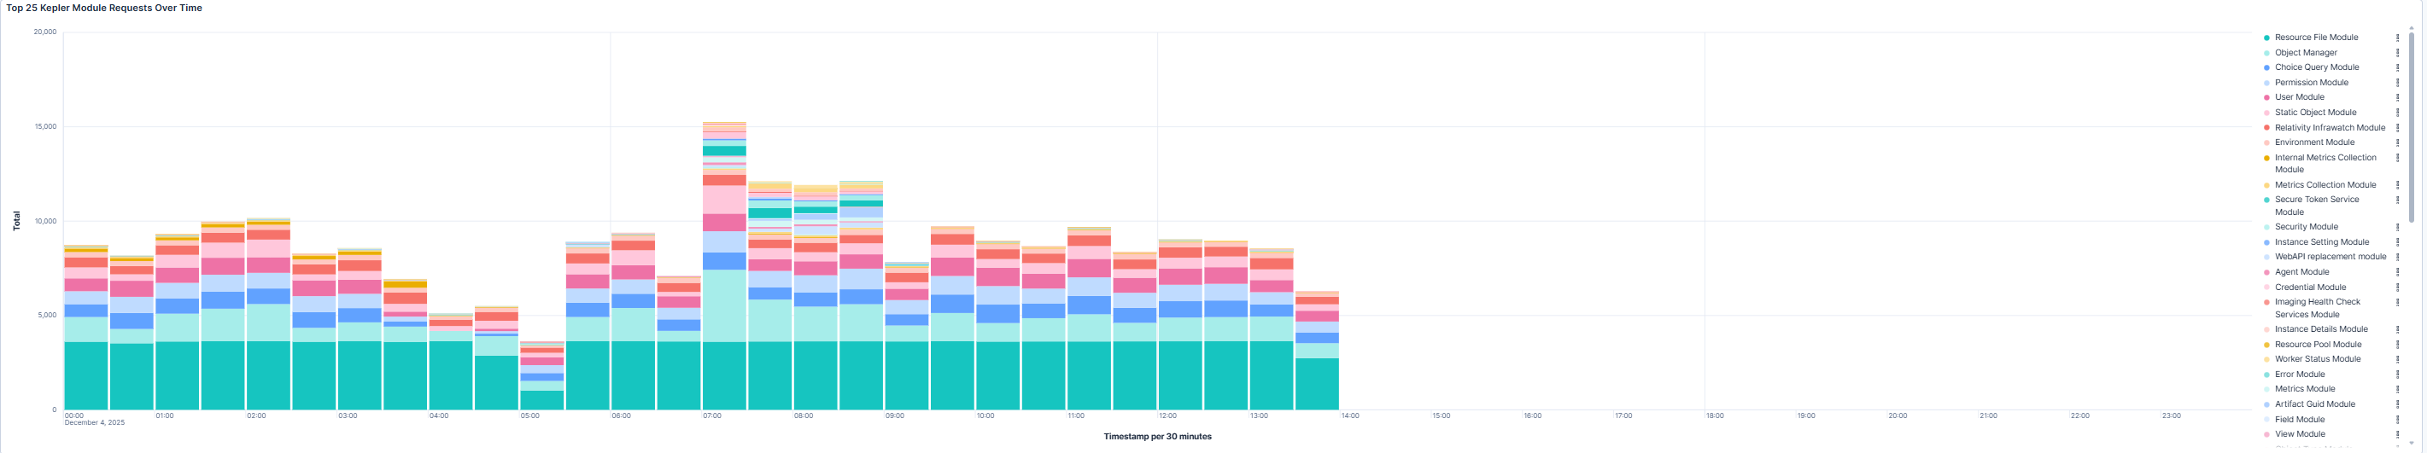Expand options for Artifact Guid Module
The image size is (2427, 453).
click(2398, 405)
